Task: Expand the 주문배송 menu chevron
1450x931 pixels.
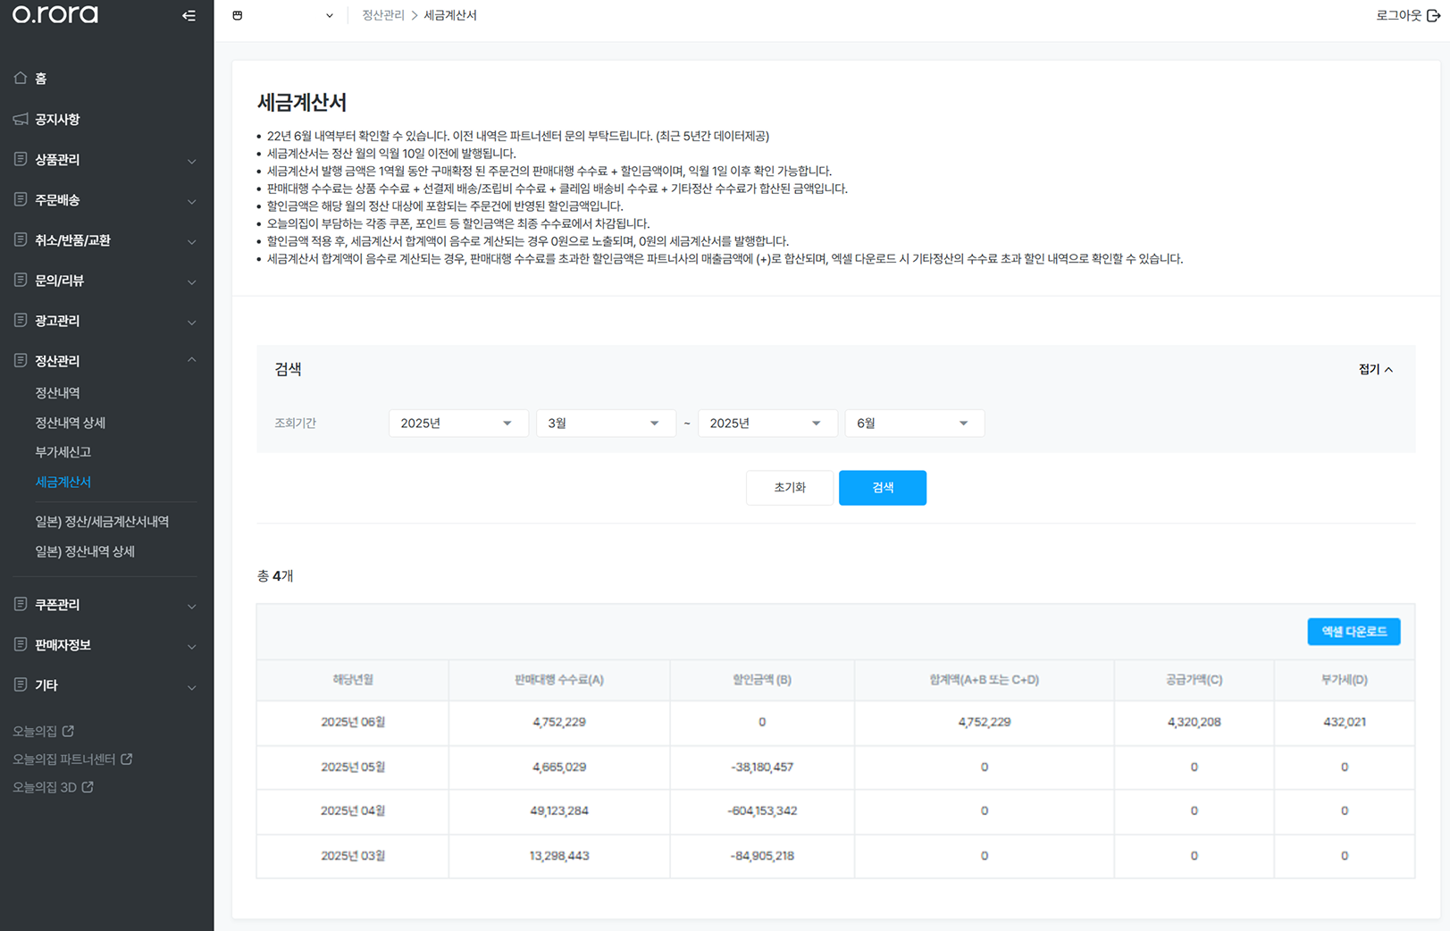Action: coord(192,201)
